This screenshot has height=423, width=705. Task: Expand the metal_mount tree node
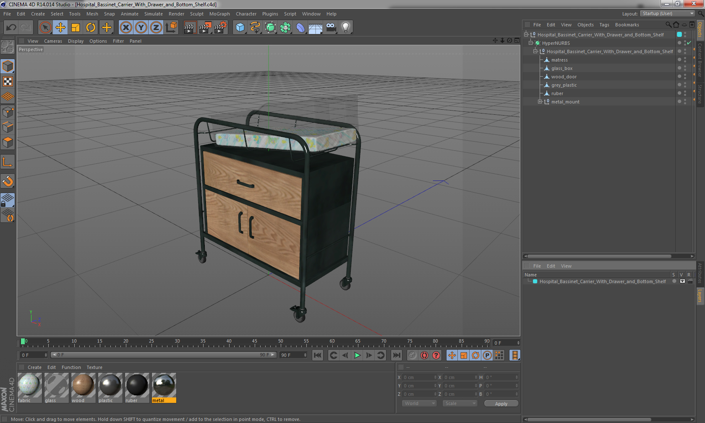tap(540, 102)
